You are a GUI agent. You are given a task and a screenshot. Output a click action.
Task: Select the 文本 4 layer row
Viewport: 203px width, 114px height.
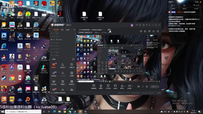pyautogui.click(x=63, y=40)
